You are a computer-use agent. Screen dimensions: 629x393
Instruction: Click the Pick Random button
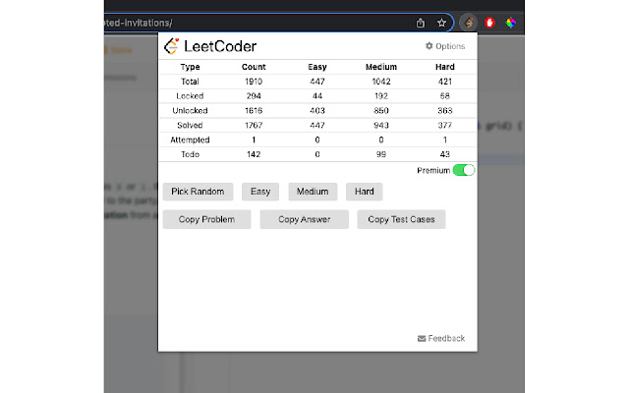[x=198, y=192]
